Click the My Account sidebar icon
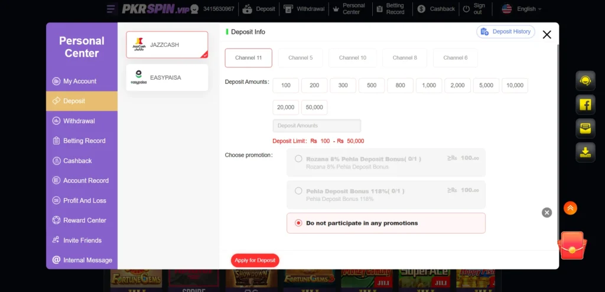Viewport: 605px width, 292px height. click(56, 81)
